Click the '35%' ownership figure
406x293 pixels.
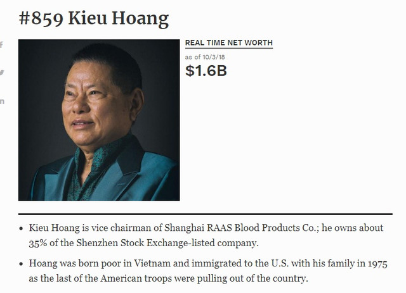(40, 242)
